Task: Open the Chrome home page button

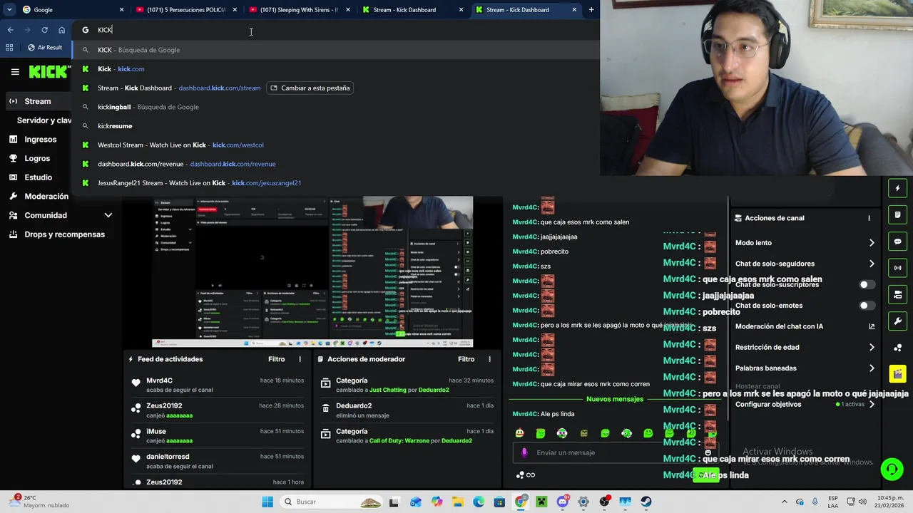Action: pyautogui.click(x=61, y=30)
